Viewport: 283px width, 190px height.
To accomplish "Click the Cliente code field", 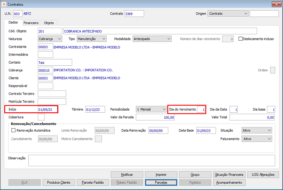I will pyautogui.click(x=45, y=78).
